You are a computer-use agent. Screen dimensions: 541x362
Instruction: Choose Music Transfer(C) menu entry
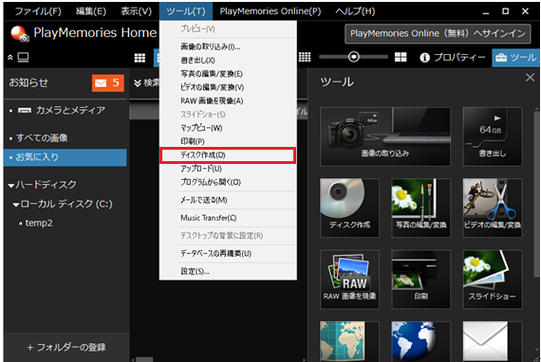click(x=228, y=218)
